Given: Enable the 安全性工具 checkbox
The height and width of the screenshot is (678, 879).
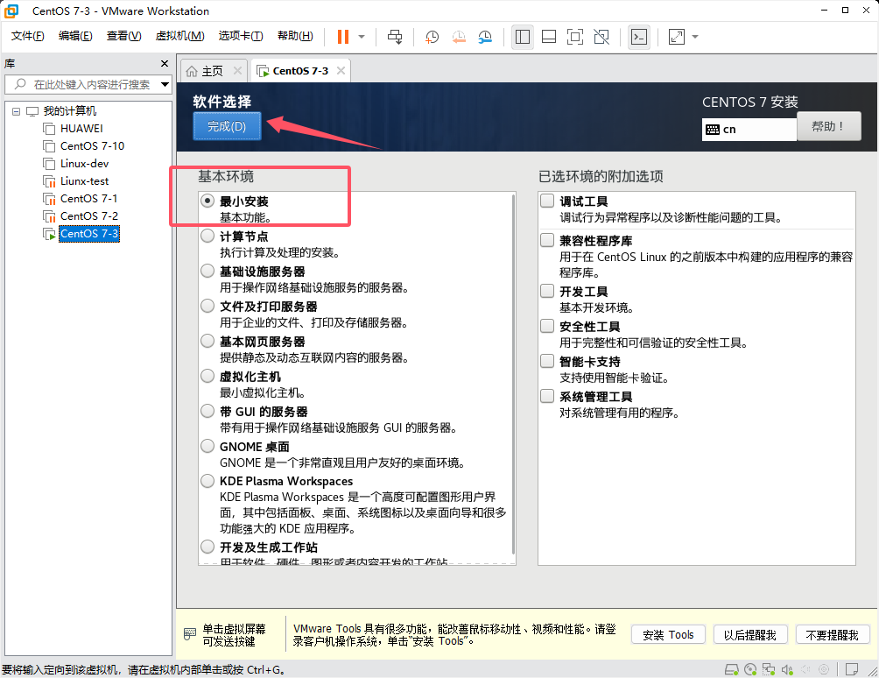Looking at the screenshot, I should pyautogui.click(x=547, y=326).
